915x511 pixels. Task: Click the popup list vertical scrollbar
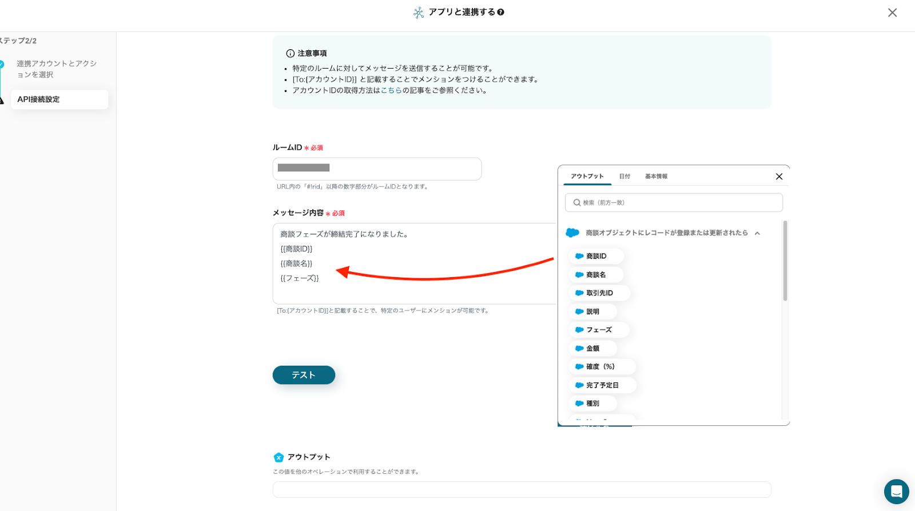pyautogui.click(x=785, y=261)
